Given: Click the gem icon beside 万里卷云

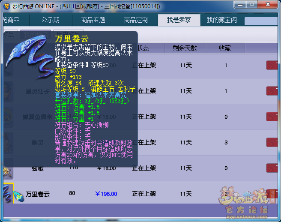Looking at the screenshot, I should 19,196.
